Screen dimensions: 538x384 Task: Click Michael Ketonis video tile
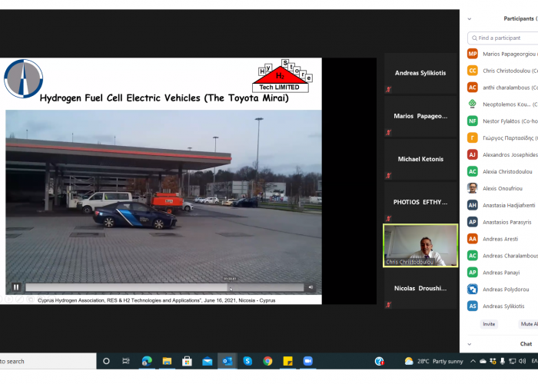click(420, 159)
